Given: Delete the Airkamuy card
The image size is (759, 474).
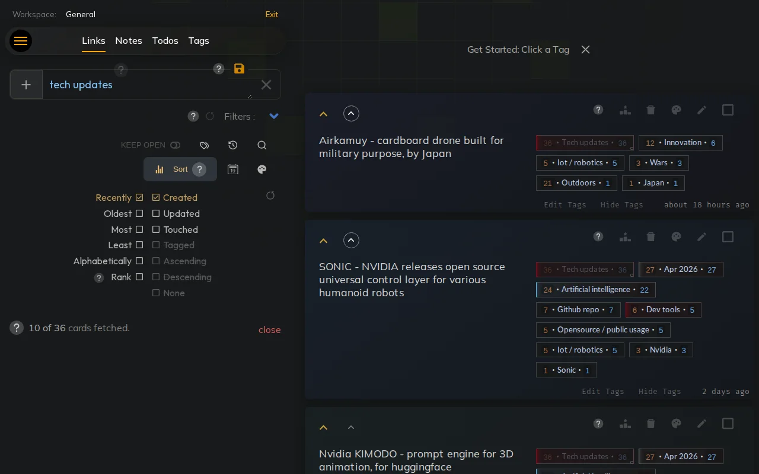Looking at the screenshot, I should 650,110.
